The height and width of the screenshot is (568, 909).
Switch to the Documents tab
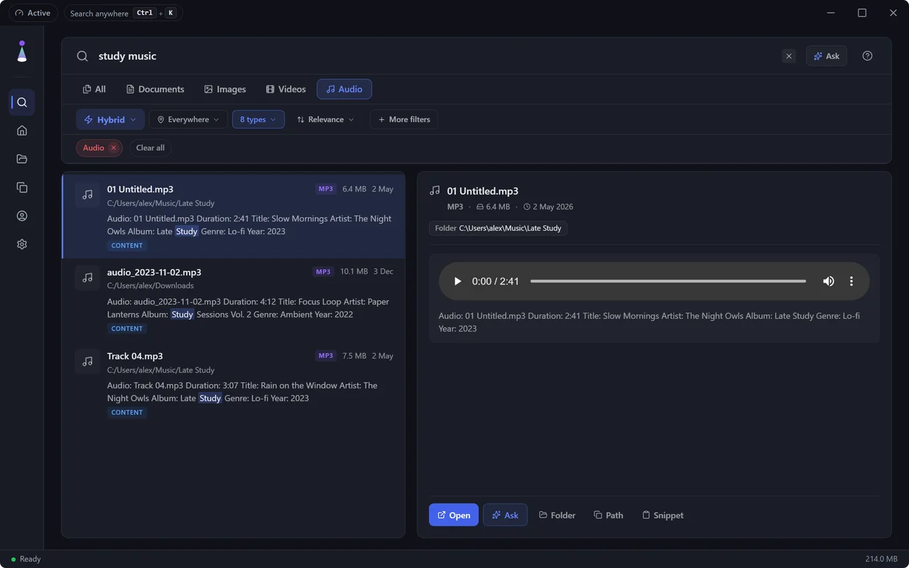coord(155,89)
